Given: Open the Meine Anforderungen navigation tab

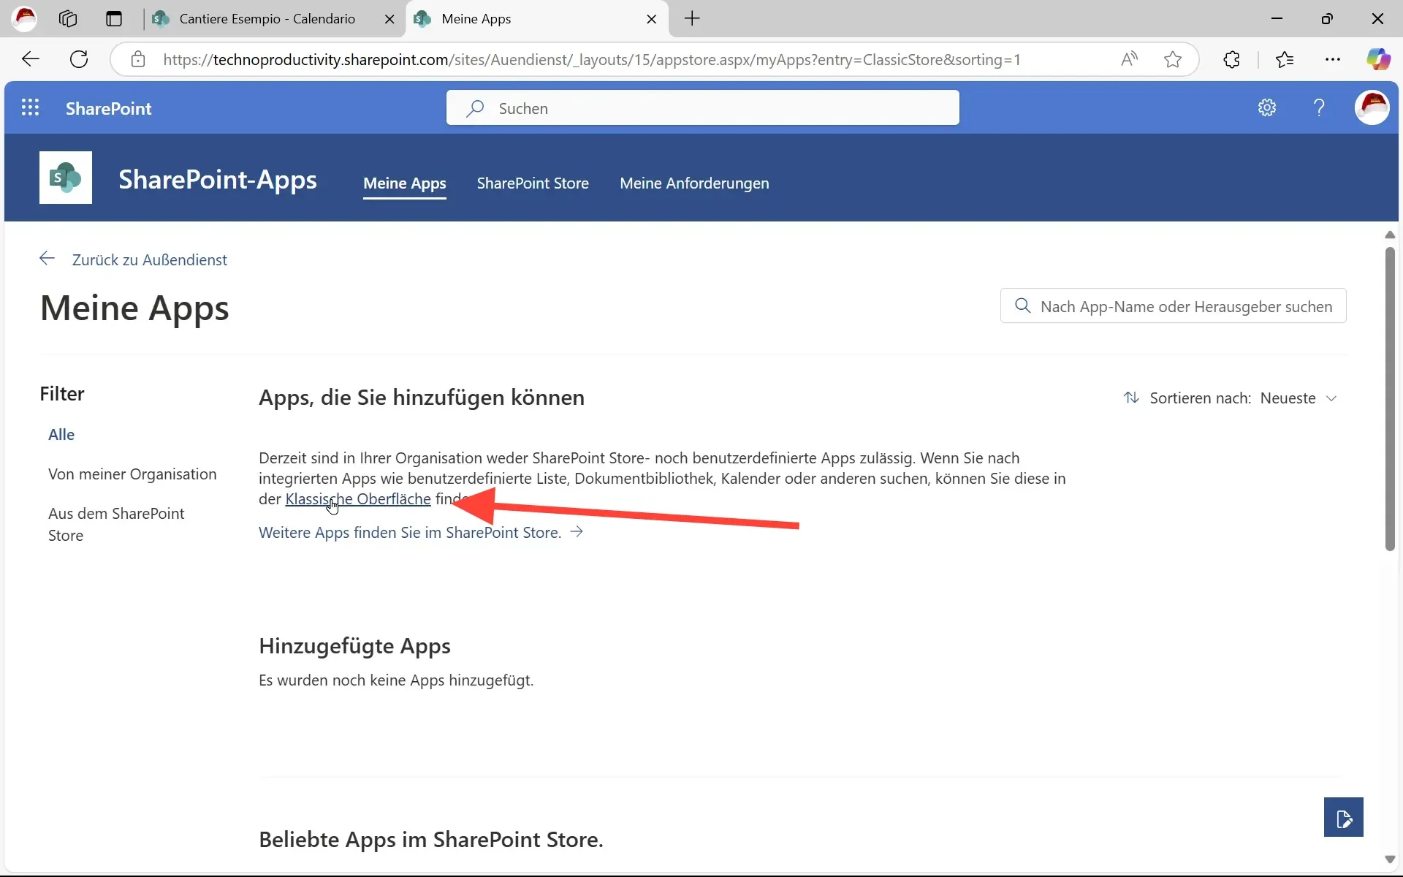Looking at the screenshot, I should tap(694, 183).
